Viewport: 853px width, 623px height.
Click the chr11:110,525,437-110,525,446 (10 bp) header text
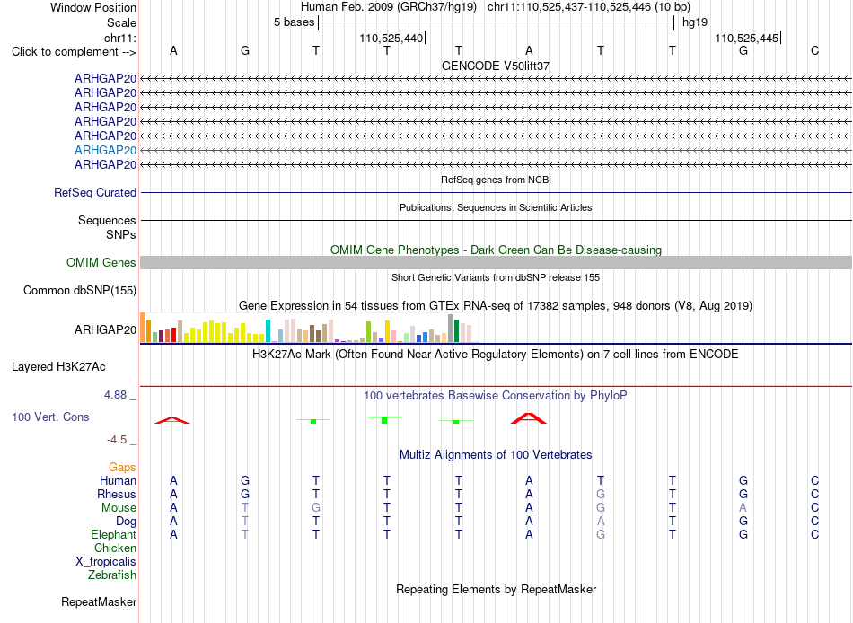[x=589, y=7]
